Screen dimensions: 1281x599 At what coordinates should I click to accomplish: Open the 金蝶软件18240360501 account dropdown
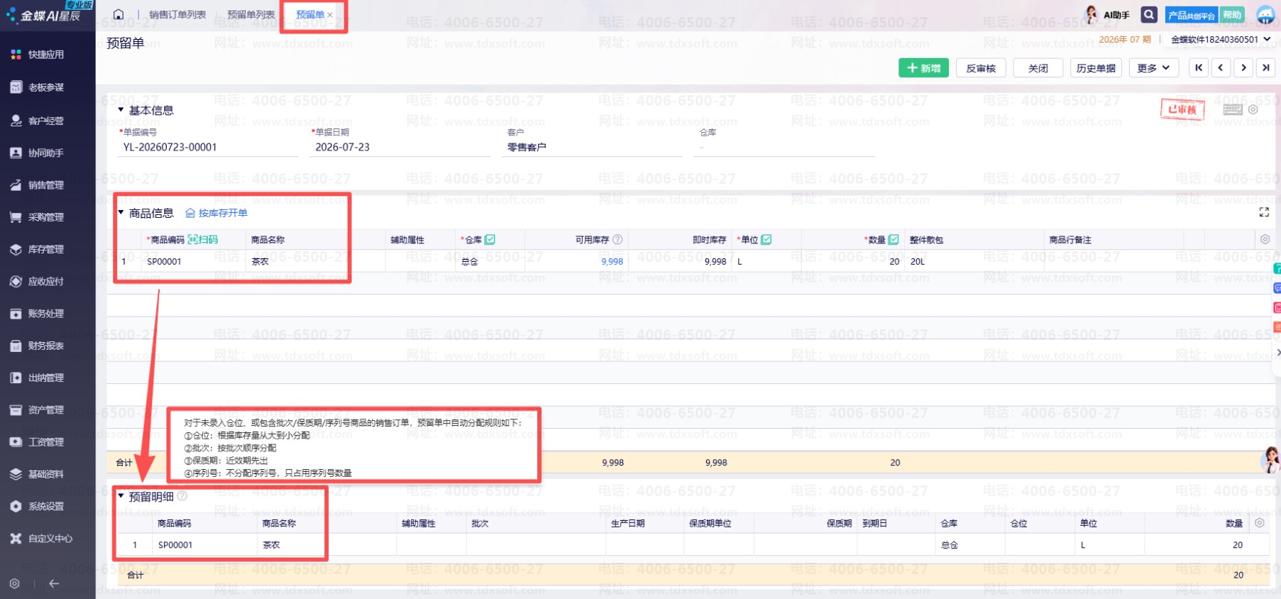click(1221, 39)
